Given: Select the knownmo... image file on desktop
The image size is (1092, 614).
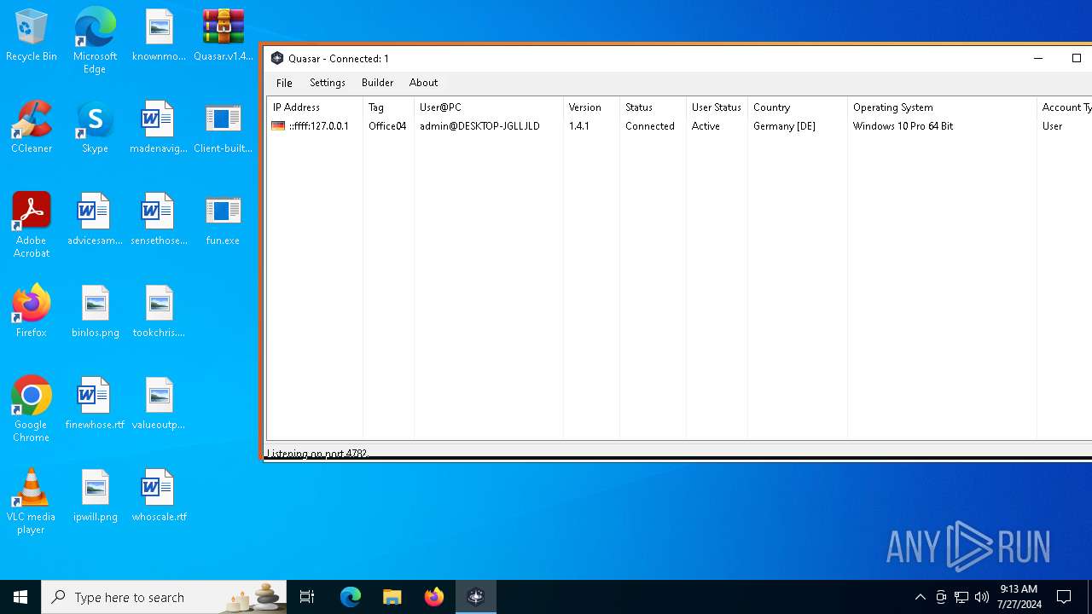Looking at the screenshot, I should point(159,36).
